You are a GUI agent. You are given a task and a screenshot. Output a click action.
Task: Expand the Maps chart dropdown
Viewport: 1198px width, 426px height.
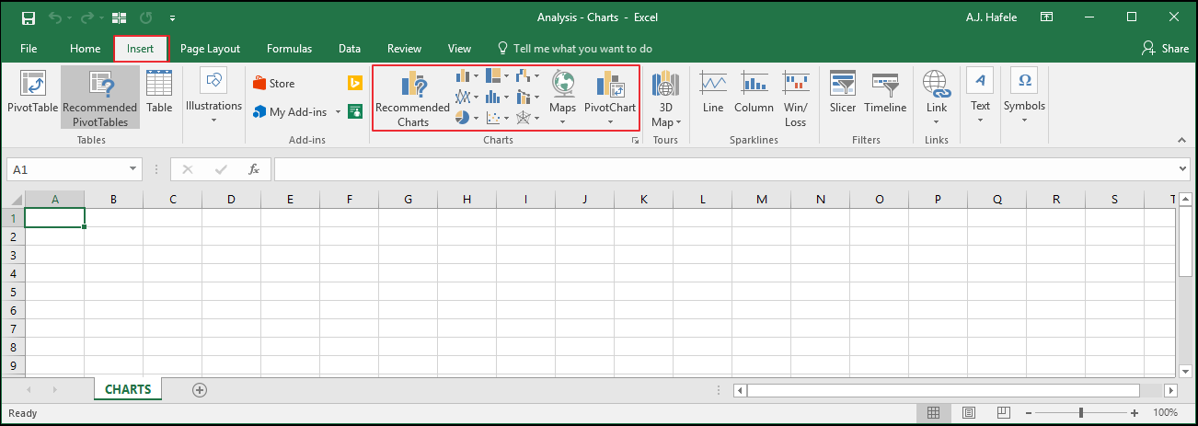pyautogui.click(x=562, y=121)
